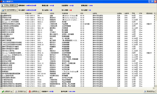Image resolution: width=157 pixels, height=94 pixels.
Task: Click price cell 48.00(含光盘)
Action: (85, 24)
